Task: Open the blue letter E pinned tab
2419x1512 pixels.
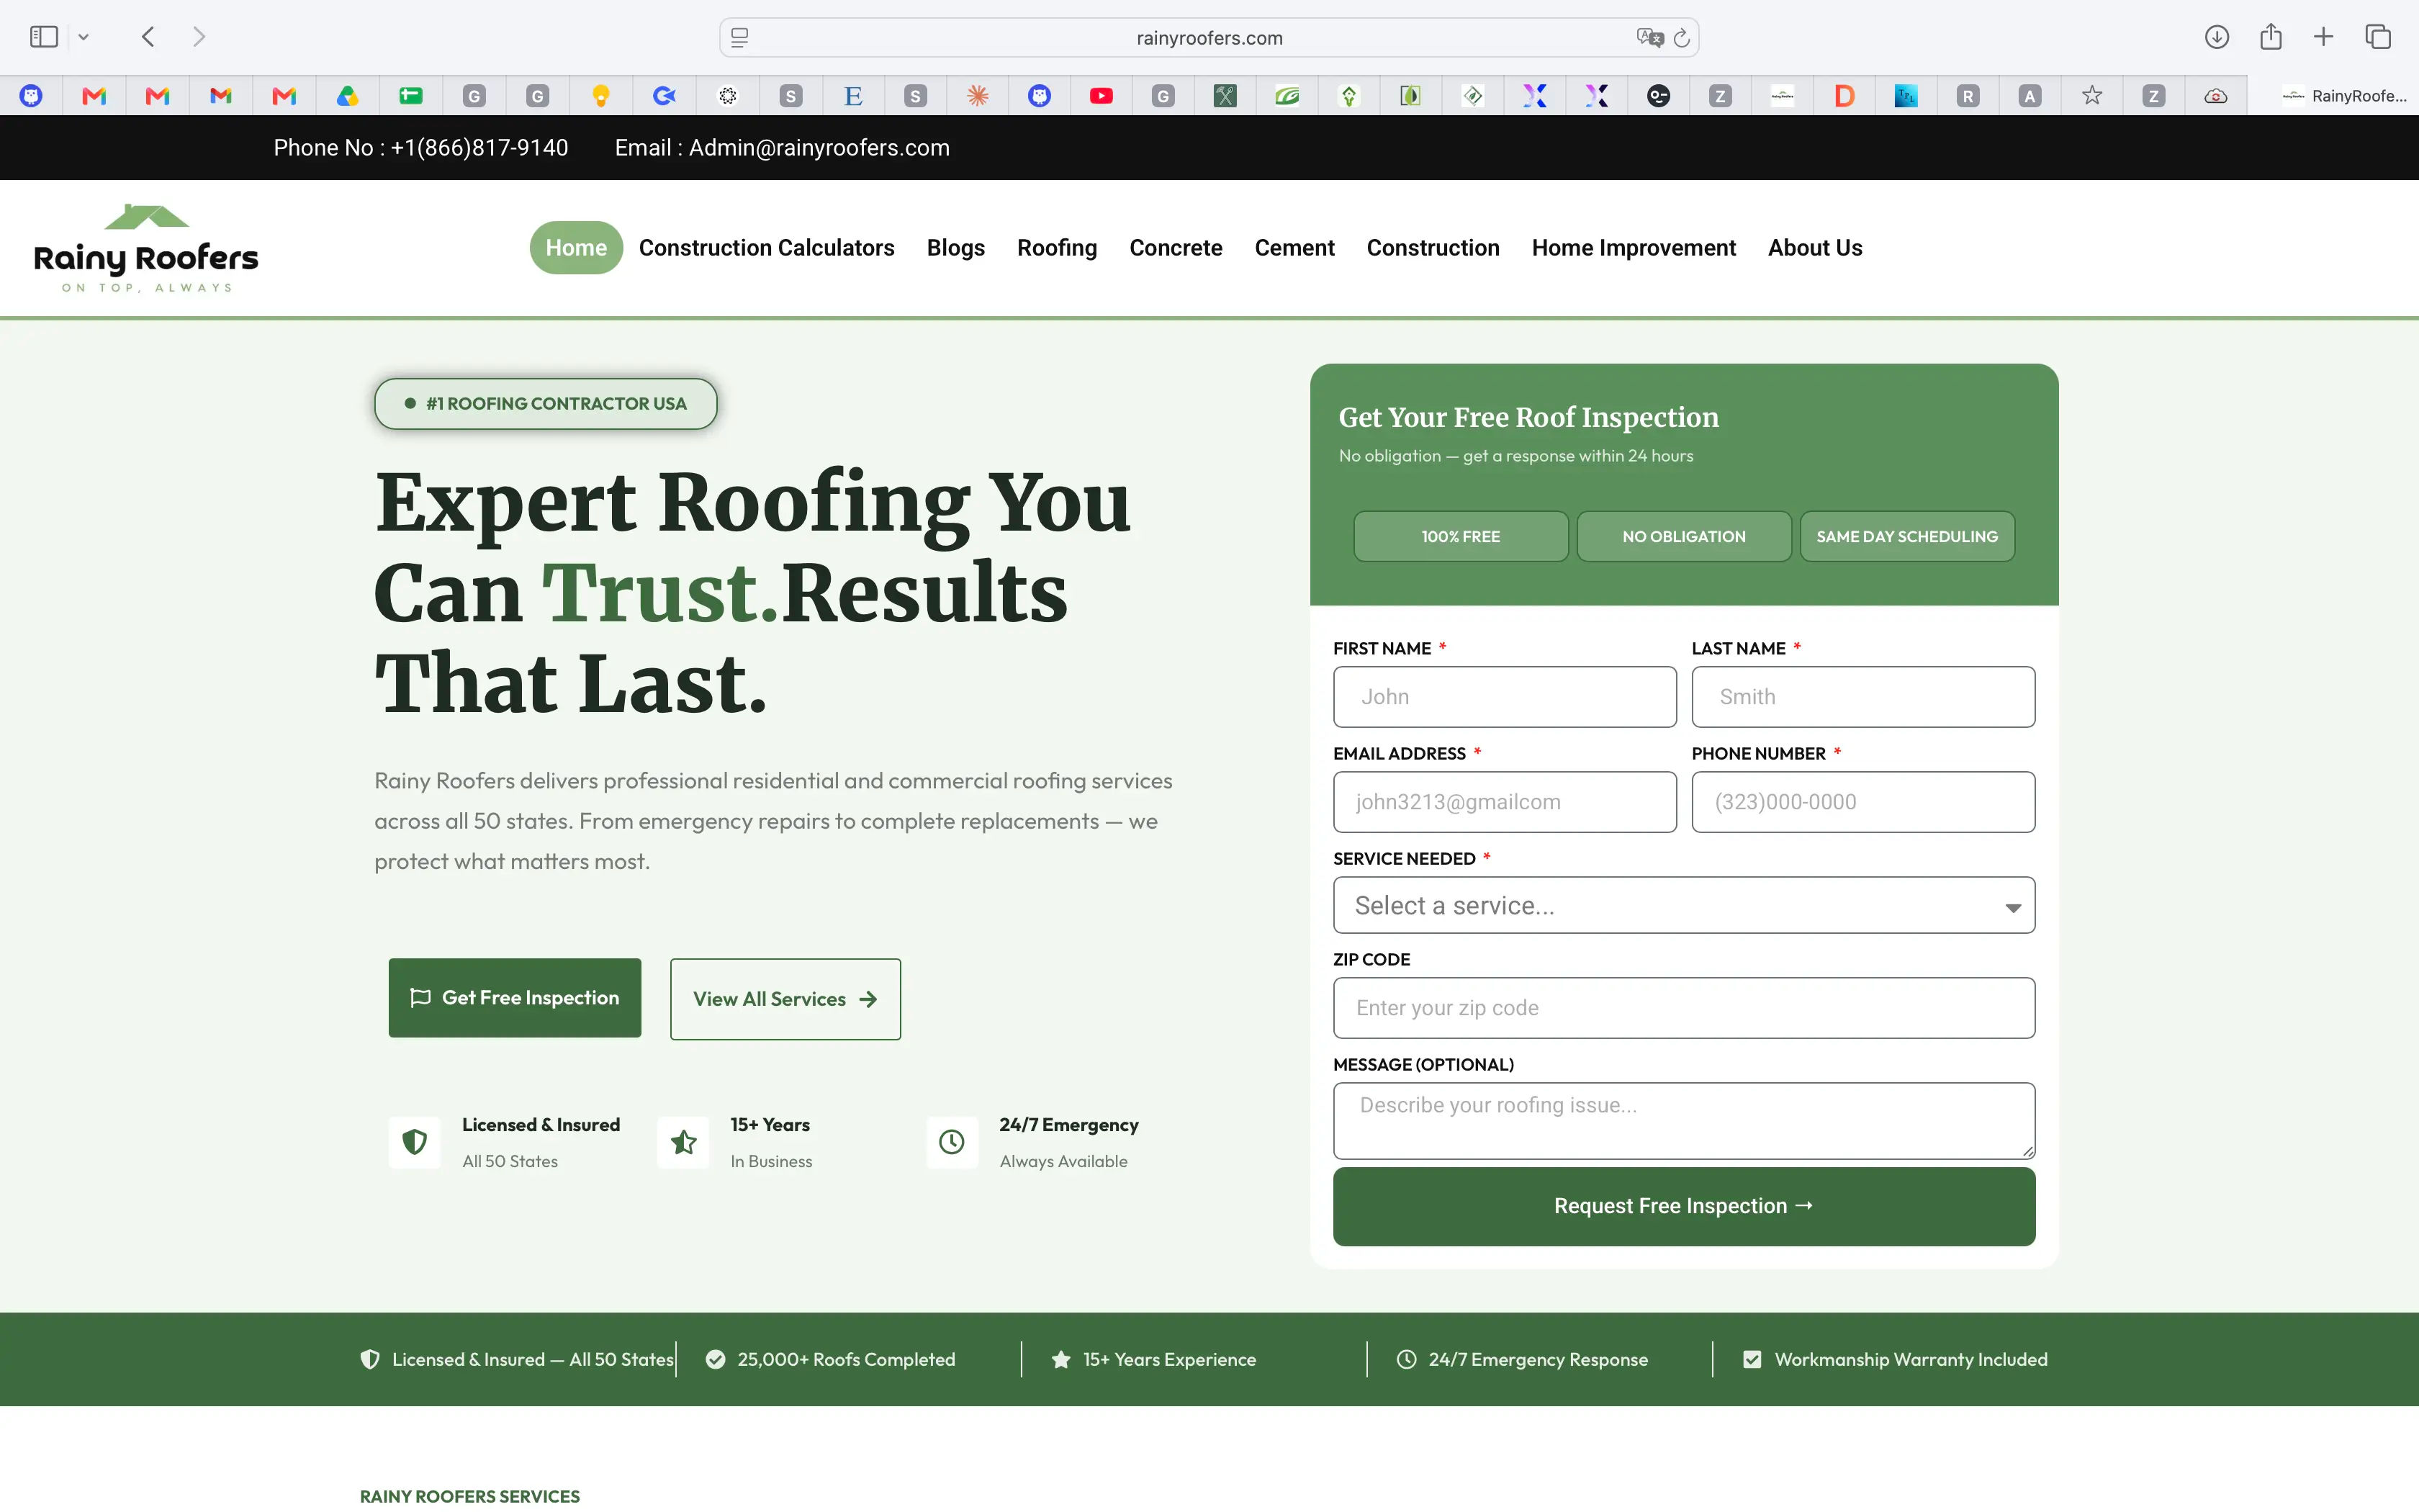Action: click(x=852, y=96)
